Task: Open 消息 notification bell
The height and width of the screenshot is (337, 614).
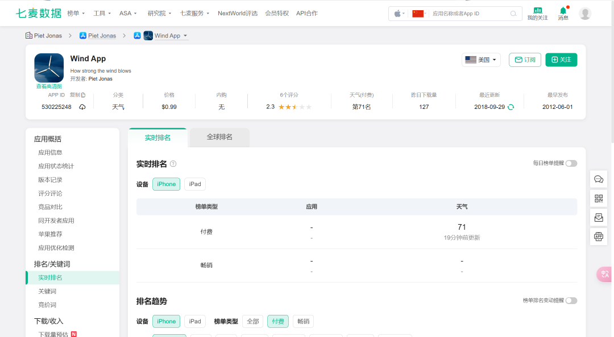Action: [x=563, y=14]
